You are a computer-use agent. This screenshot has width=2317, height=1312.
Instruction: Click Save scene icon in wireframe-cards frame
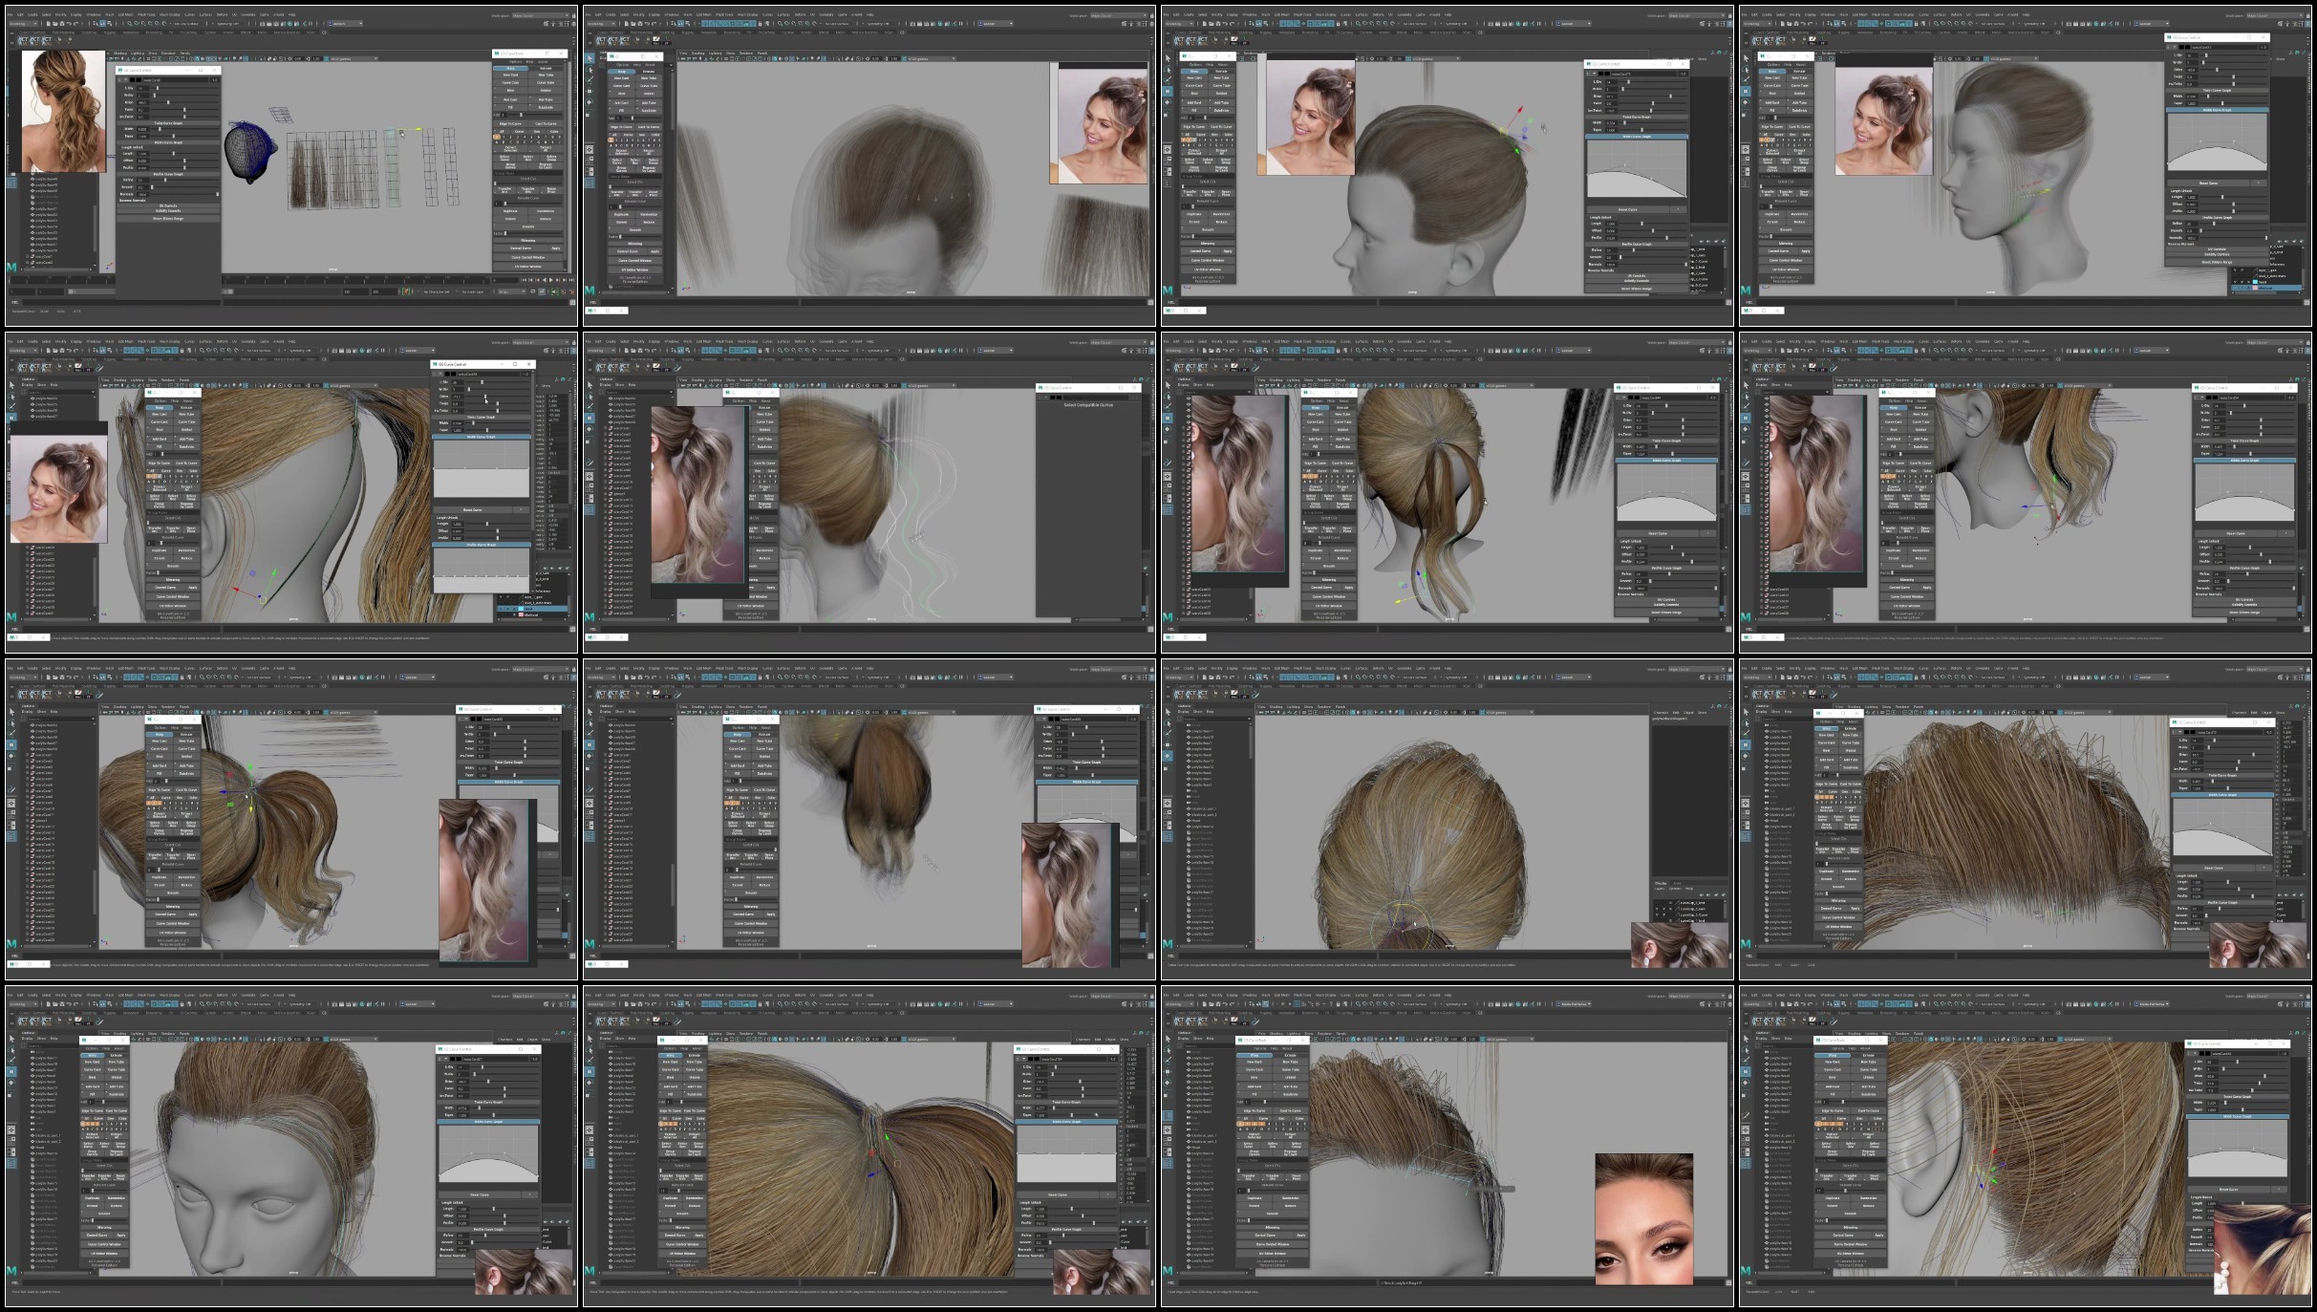tap(62, 23)
